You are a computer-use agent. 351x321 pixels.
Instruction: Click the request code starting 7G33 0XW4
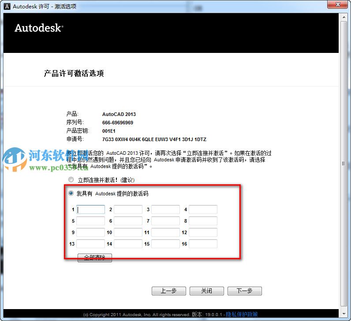point(154,139)
